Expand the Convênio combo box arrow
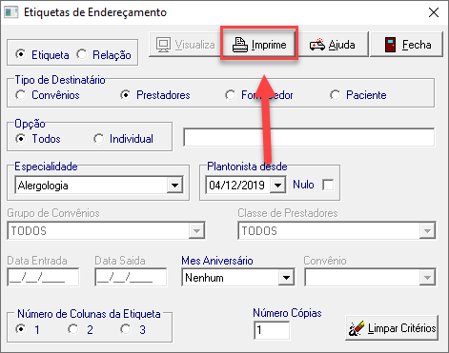 [427, 278]
